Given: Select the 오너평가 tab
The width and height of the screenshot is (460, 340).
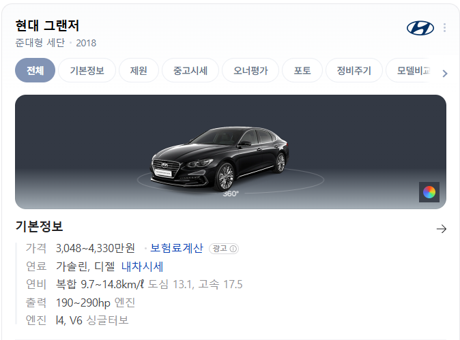Looking at the screenshot, I should tap(250, 70).
